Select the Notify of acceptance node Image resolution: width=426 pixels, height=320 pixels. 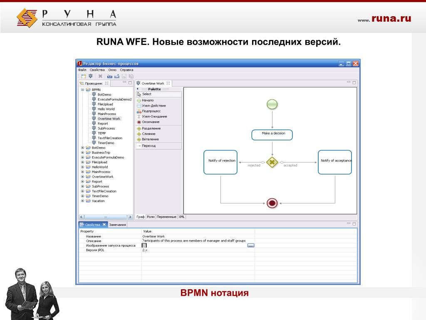tap(335, 162)
